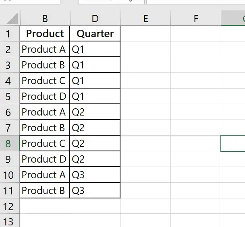The image size is (245, 227).
Task: Select column F header
Action: point(195,18)
